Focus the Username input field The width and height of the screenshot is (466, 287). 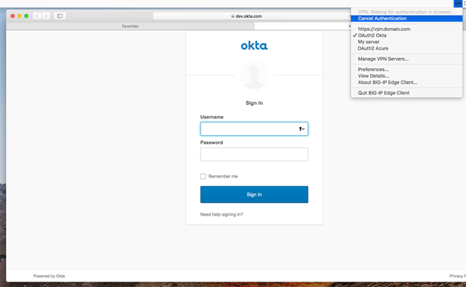254,129
